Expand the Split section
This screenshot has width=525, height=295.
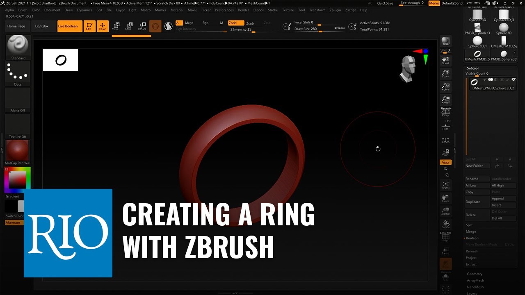pos(469,225)
